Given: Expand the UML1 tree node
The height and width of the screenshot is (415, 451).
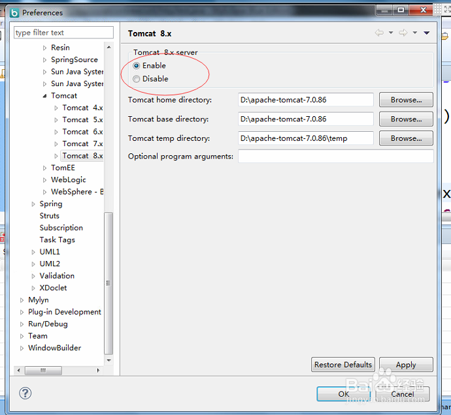Looking at the screenshot, I should point(33,252).
